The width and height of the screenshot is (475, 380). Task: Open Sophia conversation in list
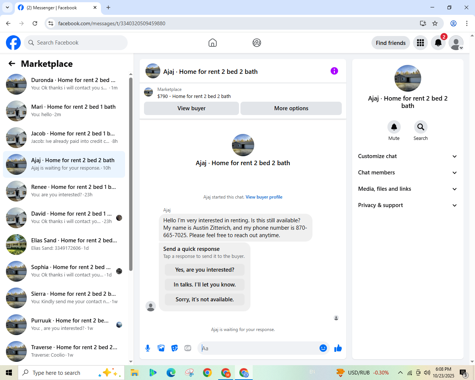click(x=64, y=271)
